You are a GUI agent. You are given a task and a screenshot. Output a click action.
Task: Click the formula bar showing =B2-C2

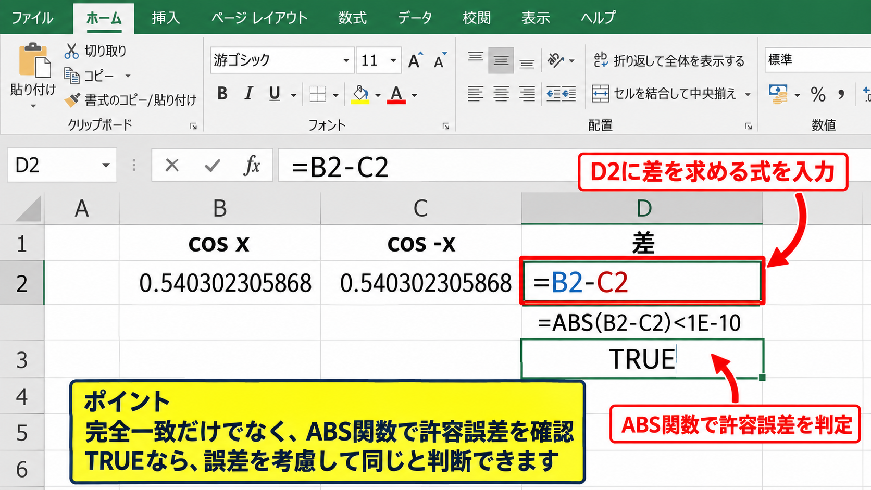tap(427, 166)
